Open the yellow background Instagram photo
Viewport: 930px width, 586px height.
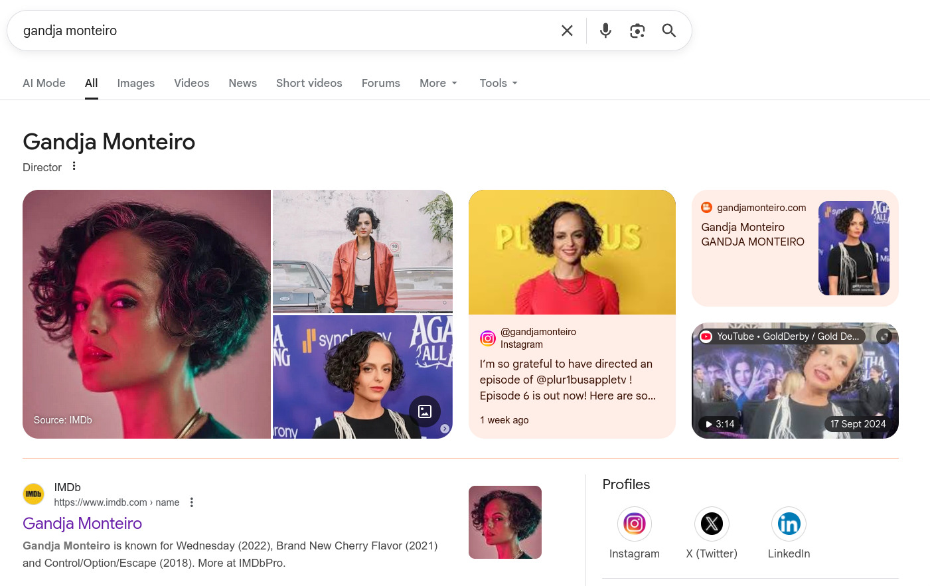[572, 252]
